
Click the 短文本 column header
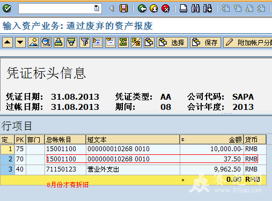[x=133, y=139]
